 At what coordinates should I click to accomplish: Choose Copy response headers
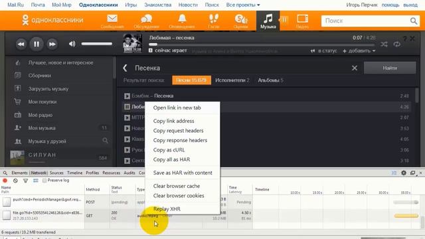pos(183,140)
